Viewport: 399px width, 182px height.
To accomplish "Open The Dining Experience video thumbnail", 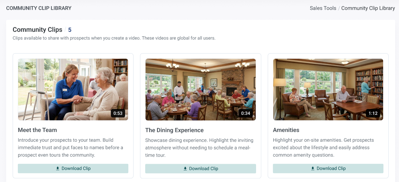I will click(201, 90).
